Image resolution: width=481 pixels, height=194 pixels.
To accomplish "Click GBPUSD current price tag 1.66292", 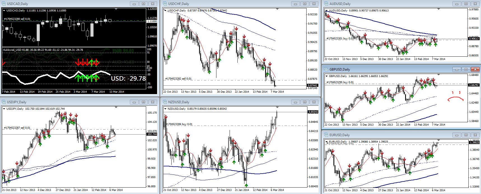I will [x=474, y=85].
